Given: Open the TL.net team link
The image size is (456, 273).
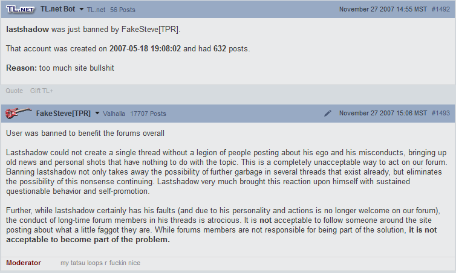Looking at the screenshot, I should click(x=96, y=10).
